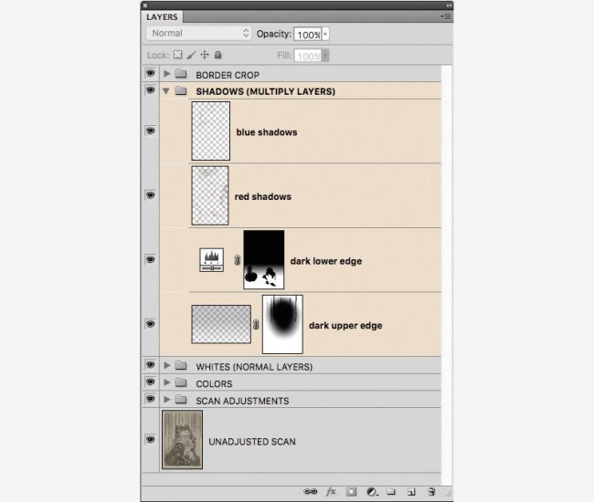The image size is (594, 502).
Task: Create a new layer group
Action: coord(390,492)
